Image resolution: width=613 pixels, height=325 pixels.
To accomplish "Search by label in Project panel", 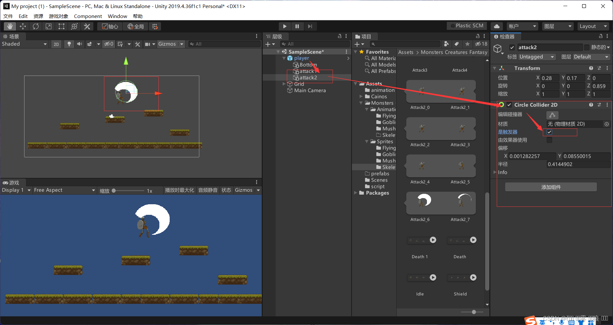I will click(x=457, y=44).
